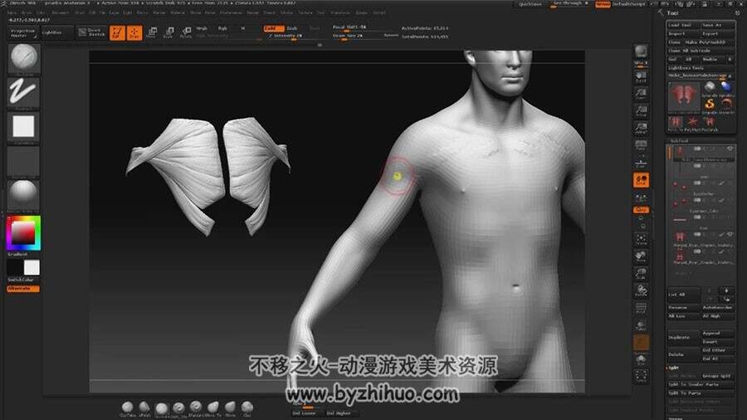Viewport: 747px width, 420px height.
Task: Switch to Zsub sculpting mode
Action: (x=292, y=28)
